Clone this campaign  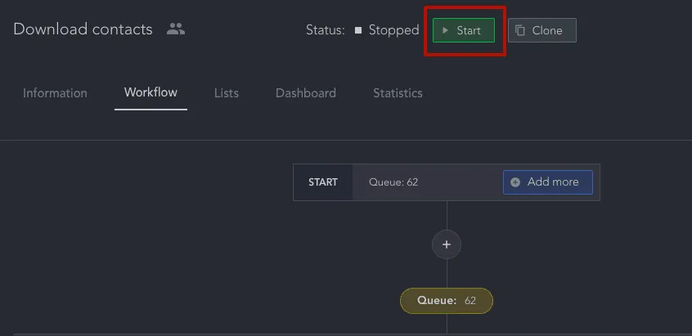tap(542, 30)
